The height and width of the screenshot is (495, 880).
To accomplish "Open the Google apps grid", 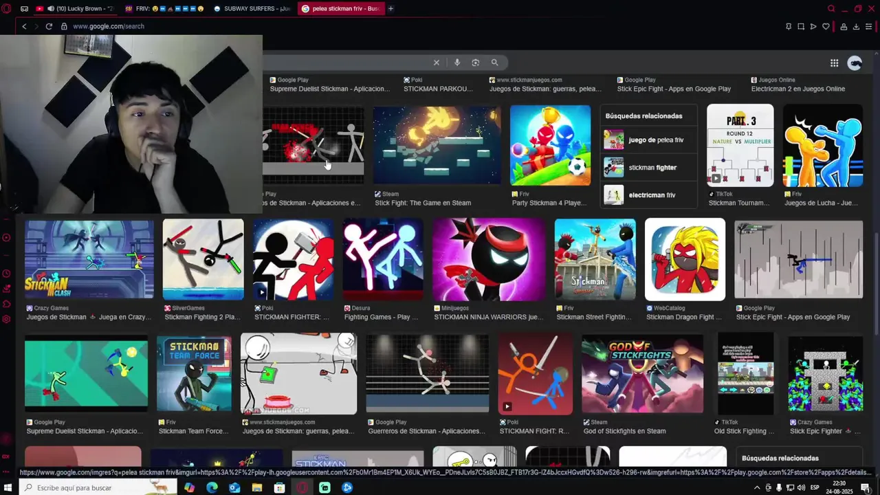I will click(834, 63).
